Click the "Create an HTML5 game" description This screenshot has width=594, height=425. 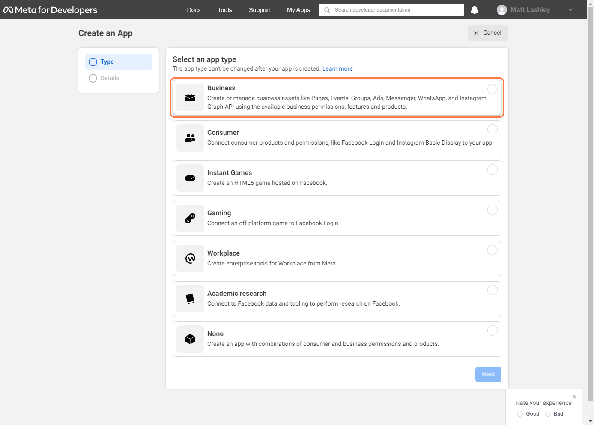point(267,183)
